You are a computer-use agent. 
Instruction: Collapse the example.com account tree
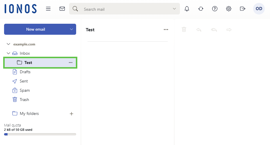point(8,44)
